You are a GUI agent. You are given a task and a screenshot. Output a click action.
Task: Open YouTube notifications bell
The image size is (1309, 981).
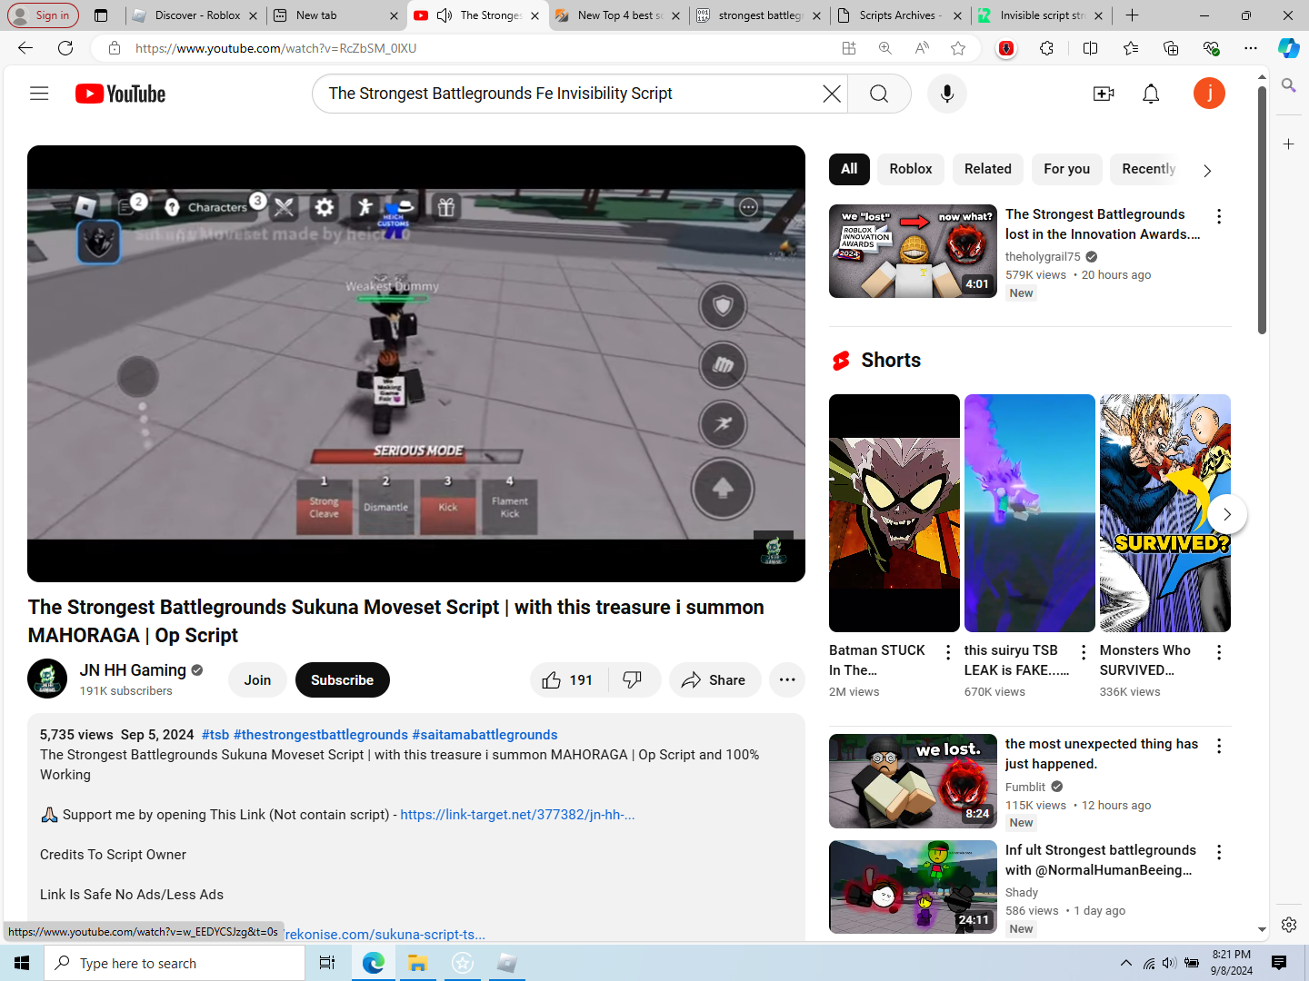click(1151, 94)
